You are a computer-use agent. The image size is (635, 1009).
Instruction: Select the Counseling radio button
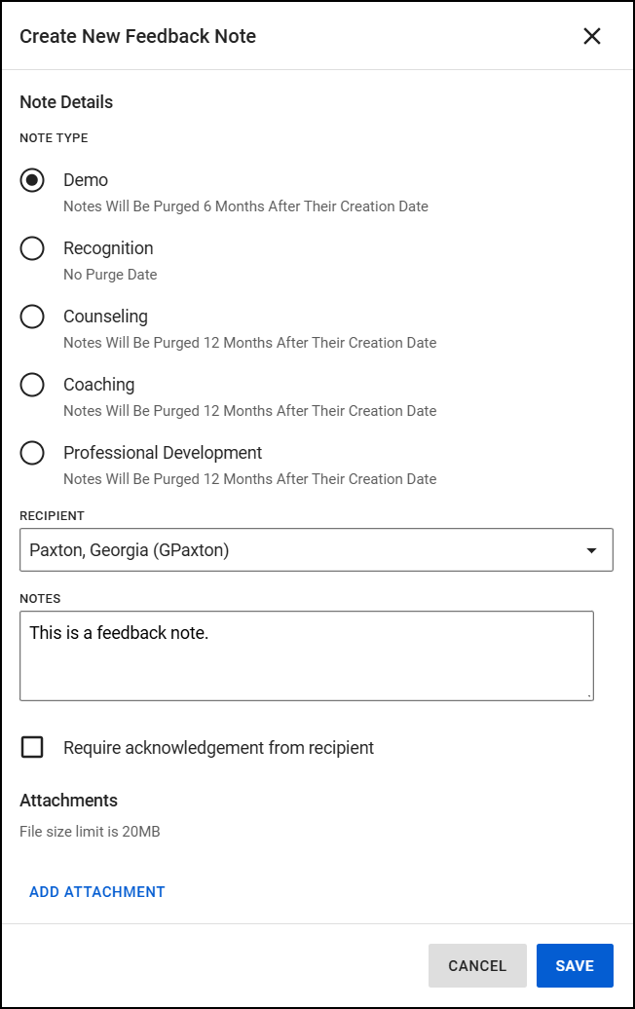click(32, 317)
